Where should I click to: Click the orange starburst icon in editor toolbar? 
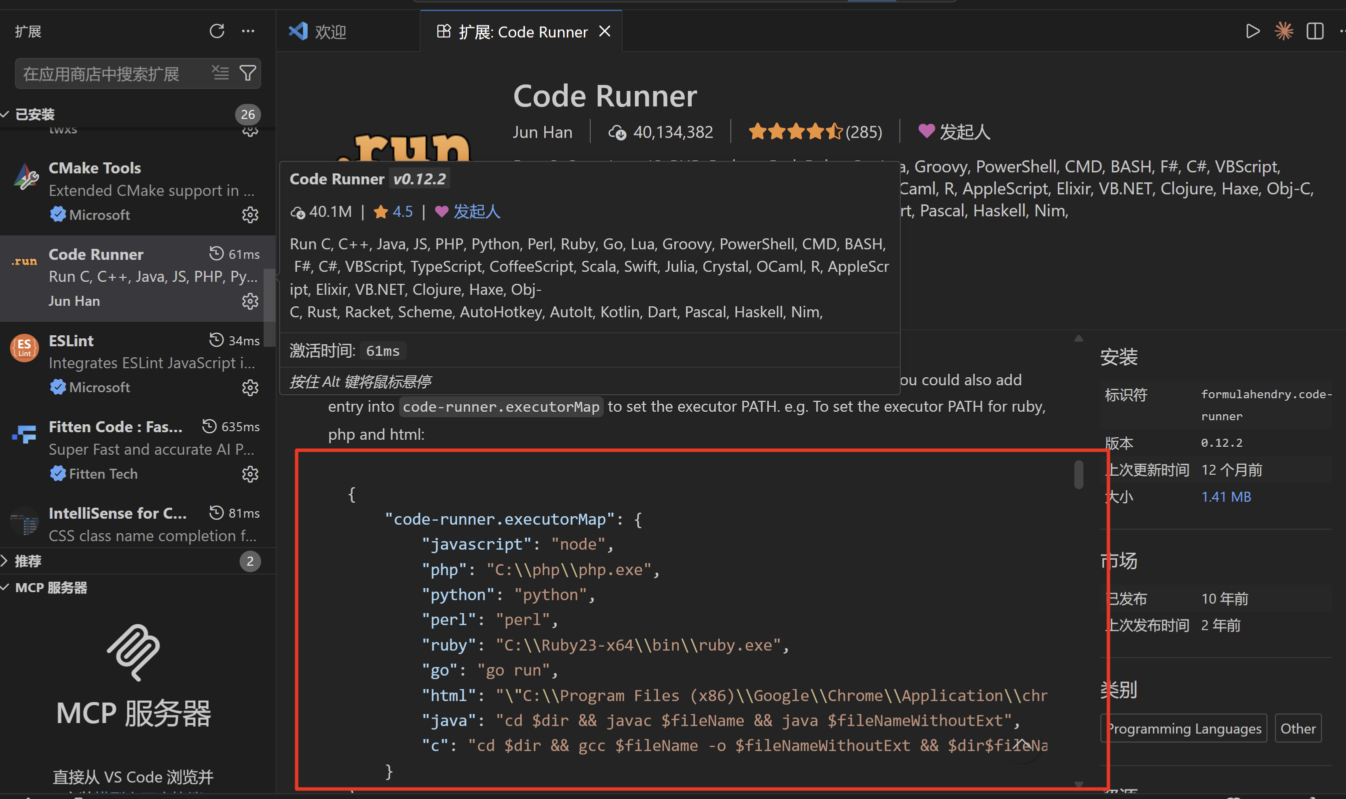1283,31
